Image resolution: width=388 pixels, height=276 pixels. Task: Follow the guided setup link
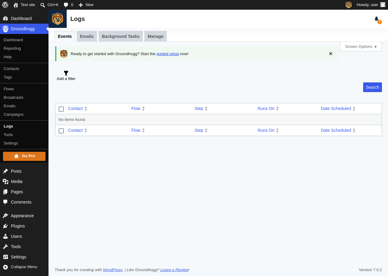point(168,54)
